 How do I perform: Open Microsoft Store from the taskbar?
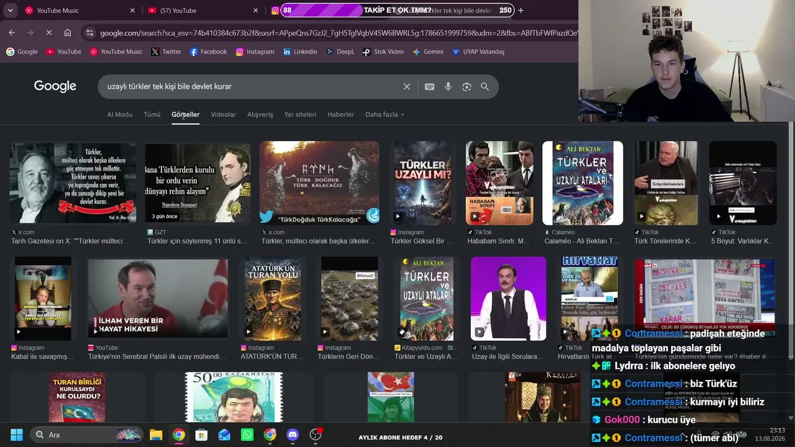pyautogui.click(x=201, y=435)
